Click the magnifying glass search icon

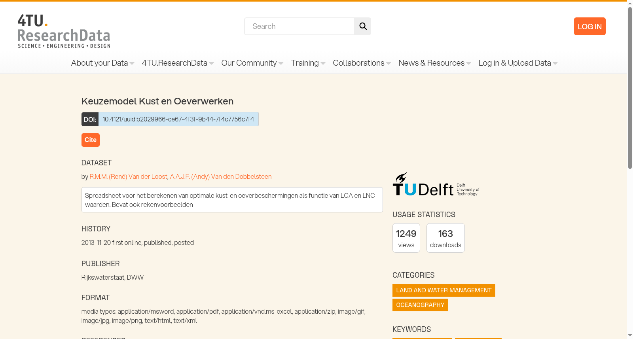(363, 26)
